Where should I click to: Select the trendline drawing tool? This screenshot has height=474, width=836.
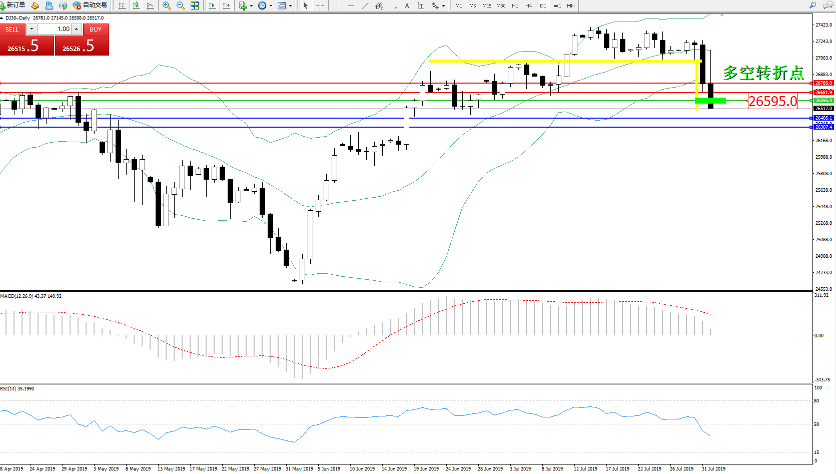coord(365,6)
